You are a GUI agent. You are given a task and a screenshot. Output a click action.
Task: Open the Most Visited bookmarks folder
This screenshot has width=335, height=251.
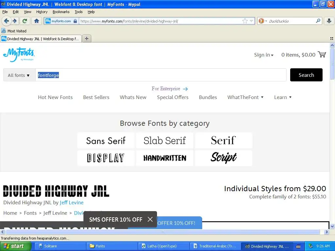14,31
